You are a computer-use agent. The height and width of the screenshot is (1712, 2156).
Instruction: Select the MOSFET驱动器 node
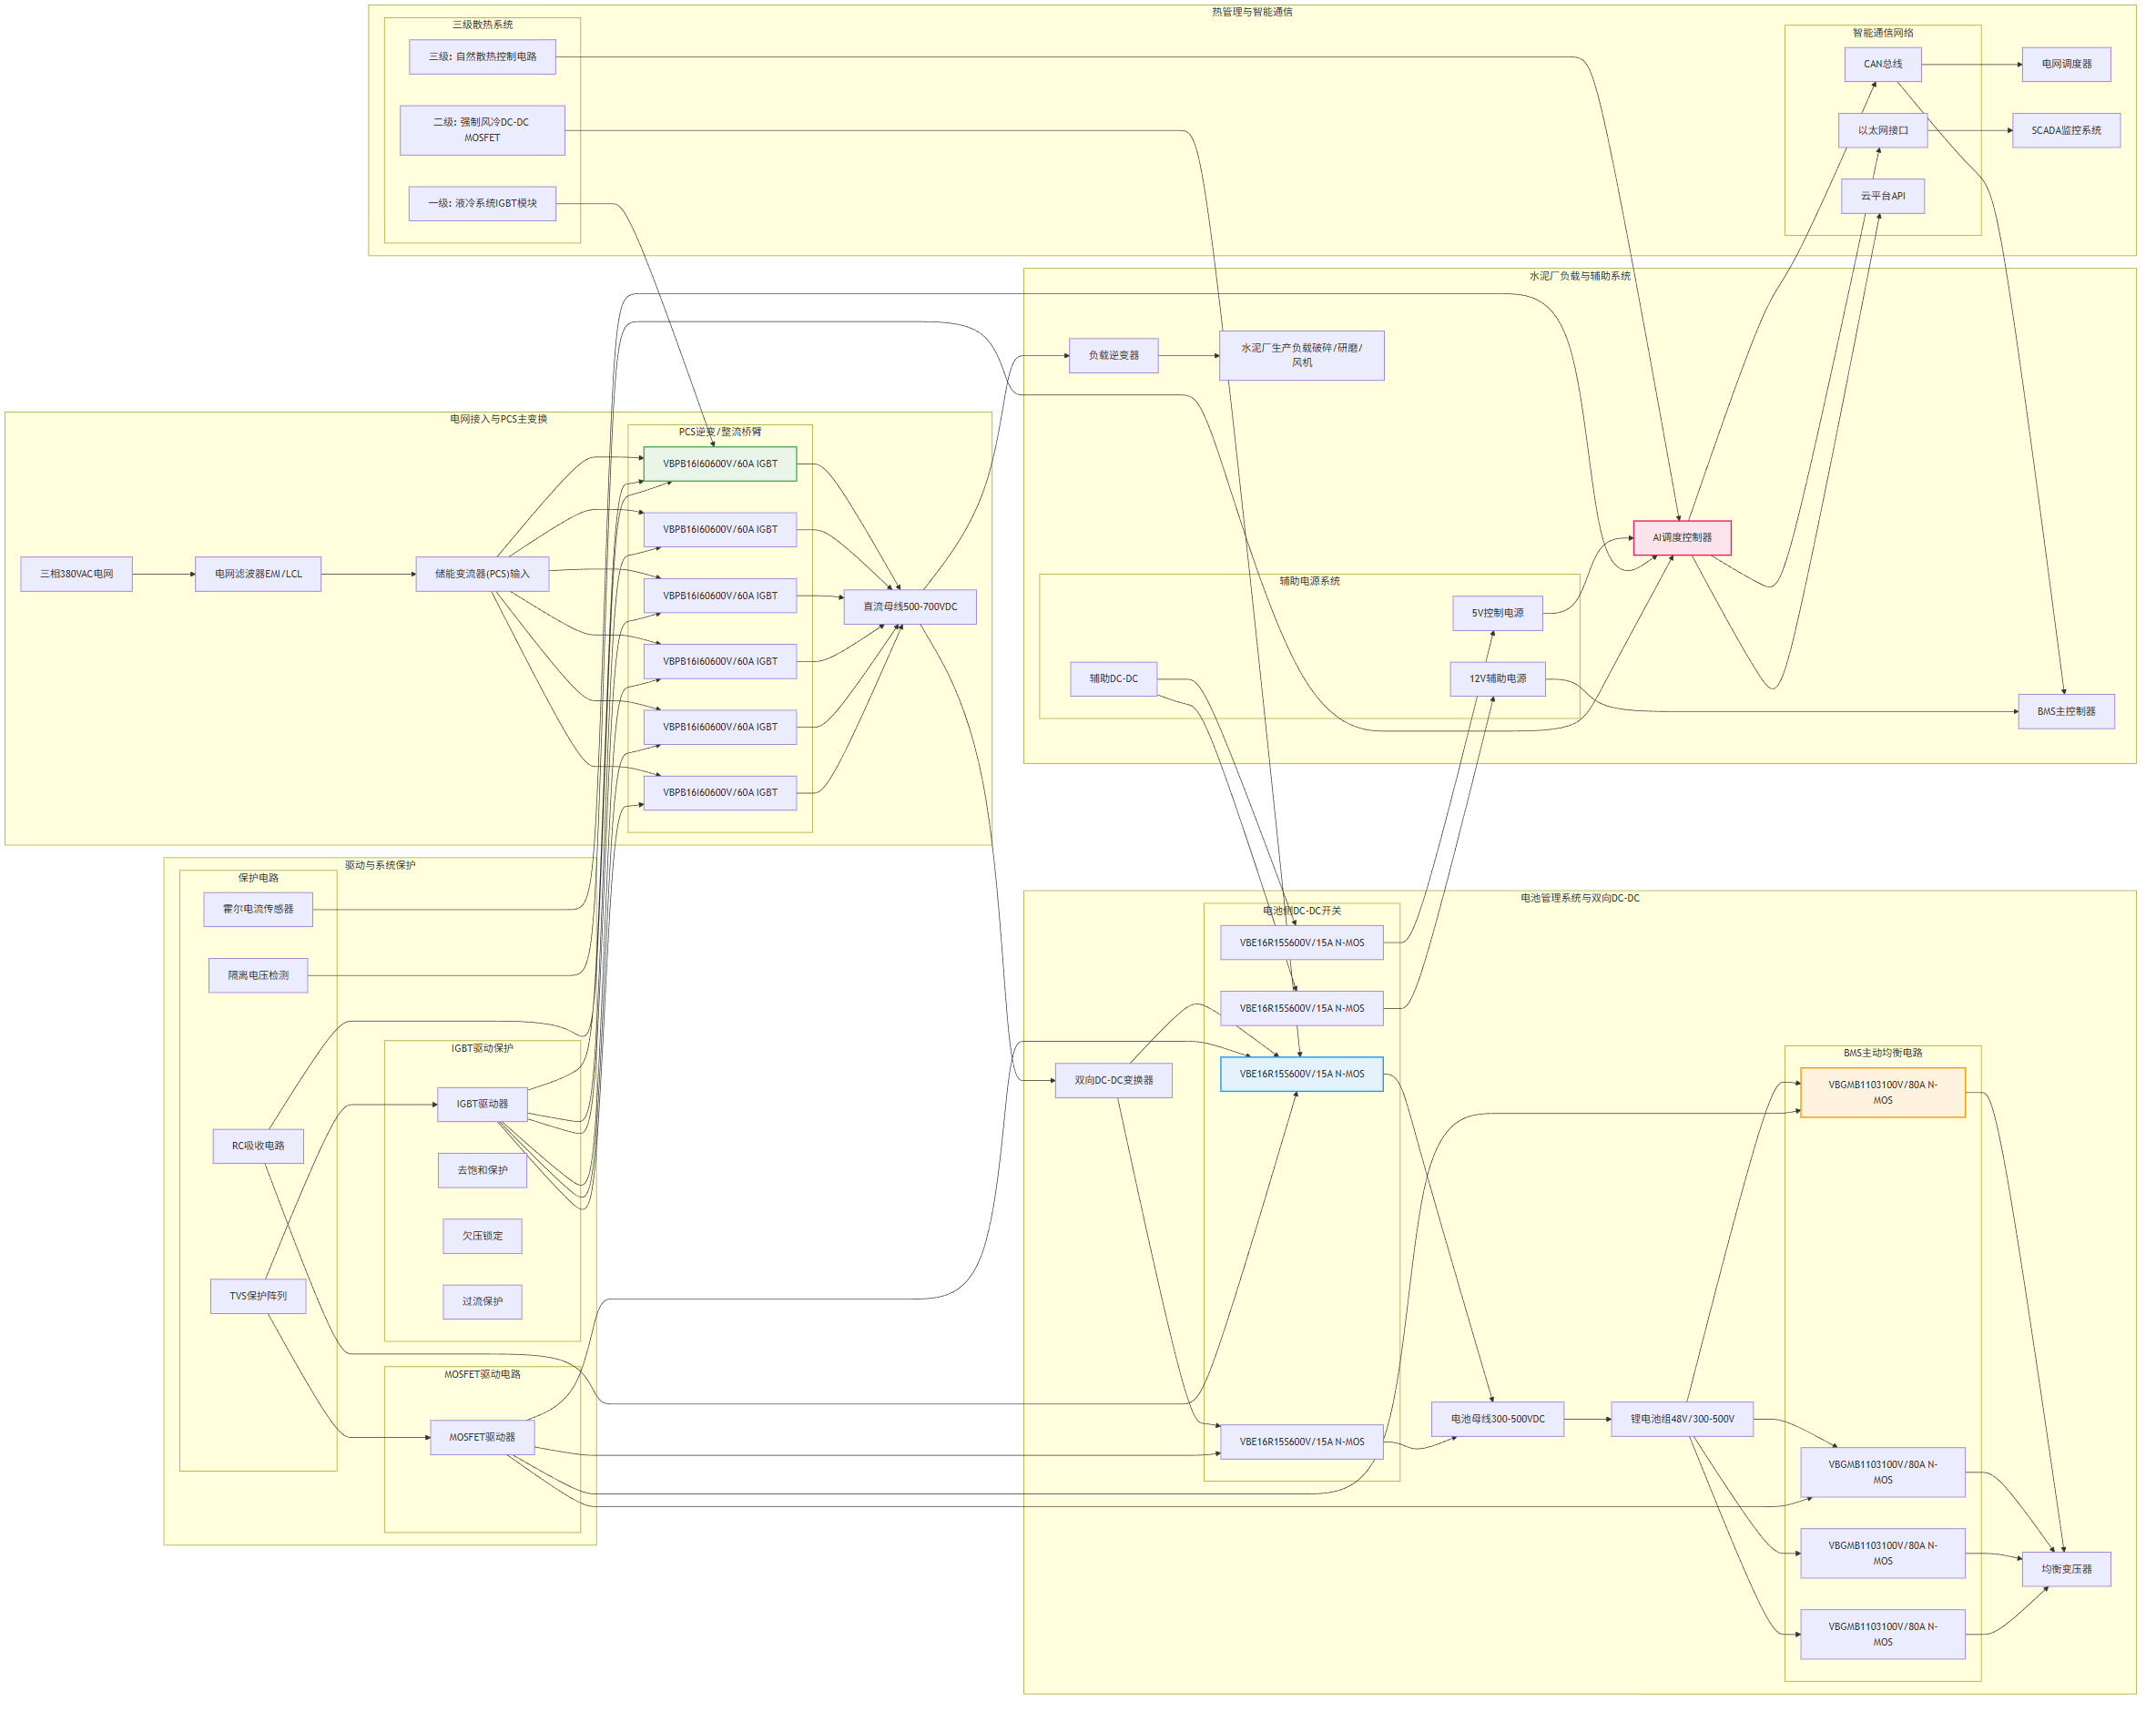point(482,1437)
